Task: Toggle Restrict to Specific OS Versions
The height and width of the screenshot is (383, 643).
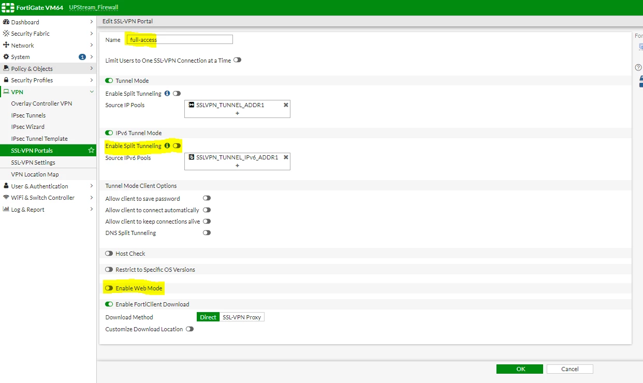Action: click(x=109, y=270)
